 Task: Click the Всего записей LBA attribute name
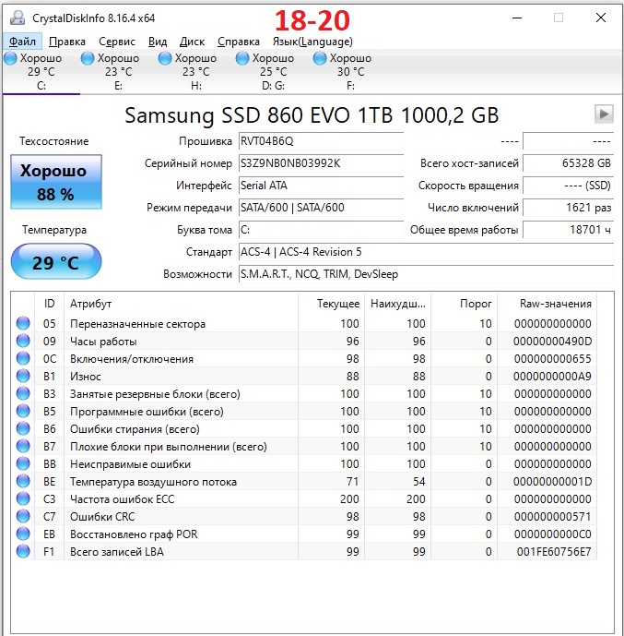click(117, 552)
